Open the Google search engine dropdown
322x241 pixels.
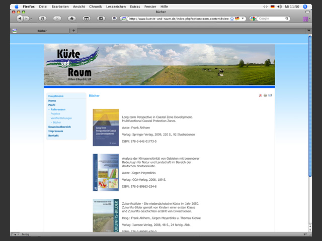coord(253,19)
